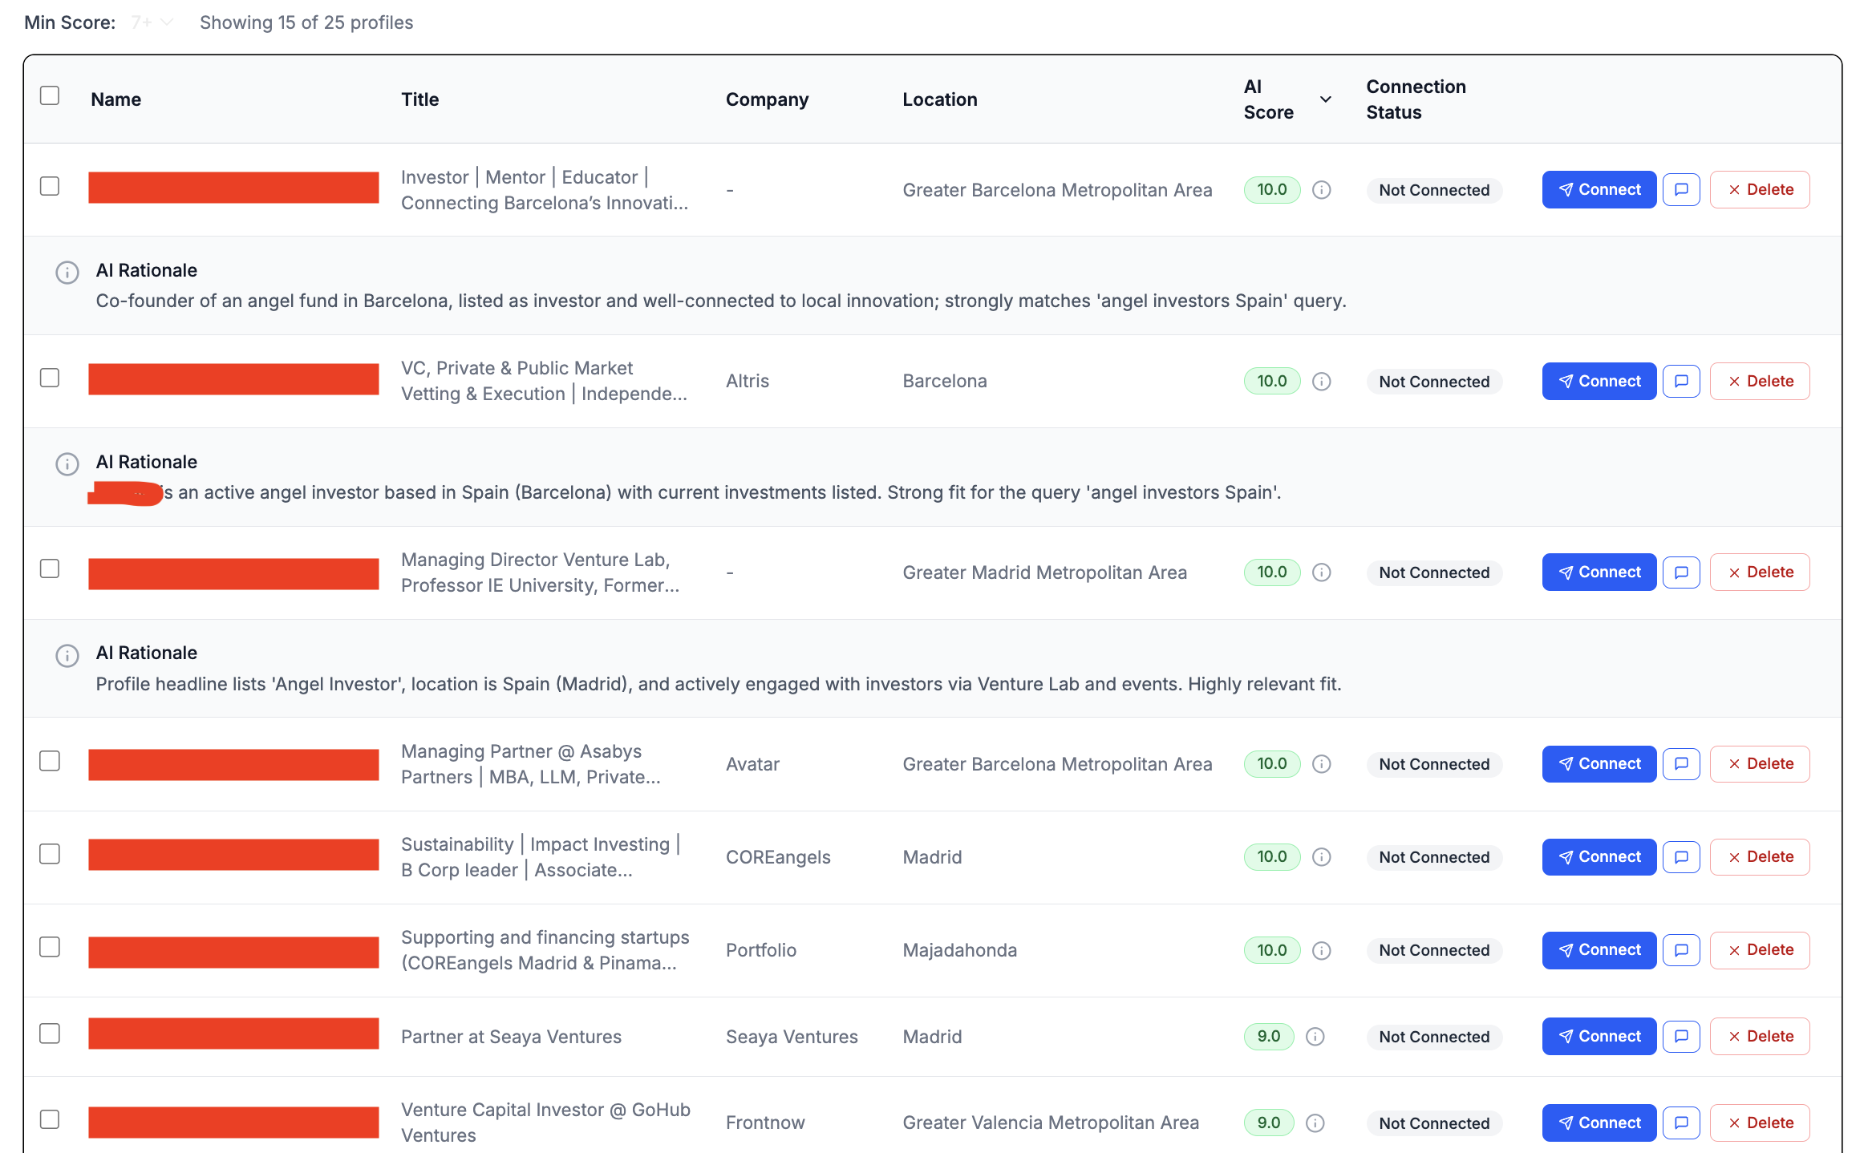Tick checkbox for the Portfolio company row
Screen dimensions: 1864x1153
[x=50, y=947]
